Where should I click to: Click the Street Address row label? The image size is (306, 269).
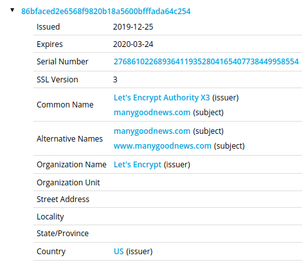click(x=63, y=199)
